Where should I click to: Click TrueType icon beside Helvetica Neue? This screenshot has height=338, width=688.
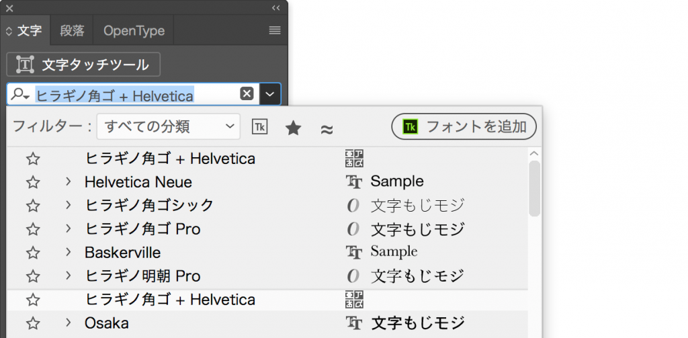point(354,181)
